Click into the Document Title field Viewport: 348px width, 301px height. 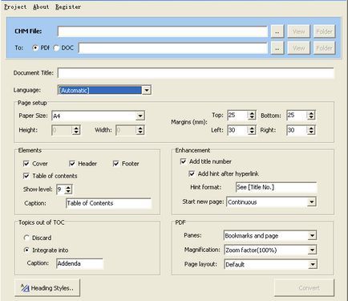click(196, 73)
